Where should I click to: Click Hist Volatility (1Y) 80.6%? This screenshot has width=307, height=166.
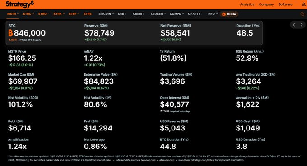tap(95, 104)
